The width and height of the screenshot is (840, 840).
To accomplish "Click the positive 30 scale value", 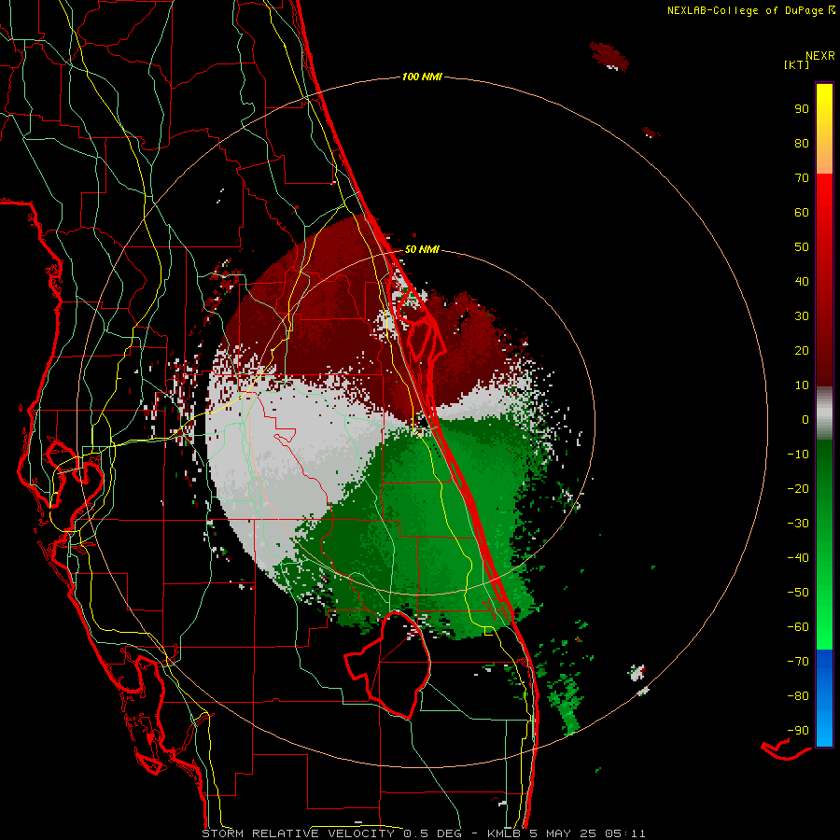I will 802,316.
